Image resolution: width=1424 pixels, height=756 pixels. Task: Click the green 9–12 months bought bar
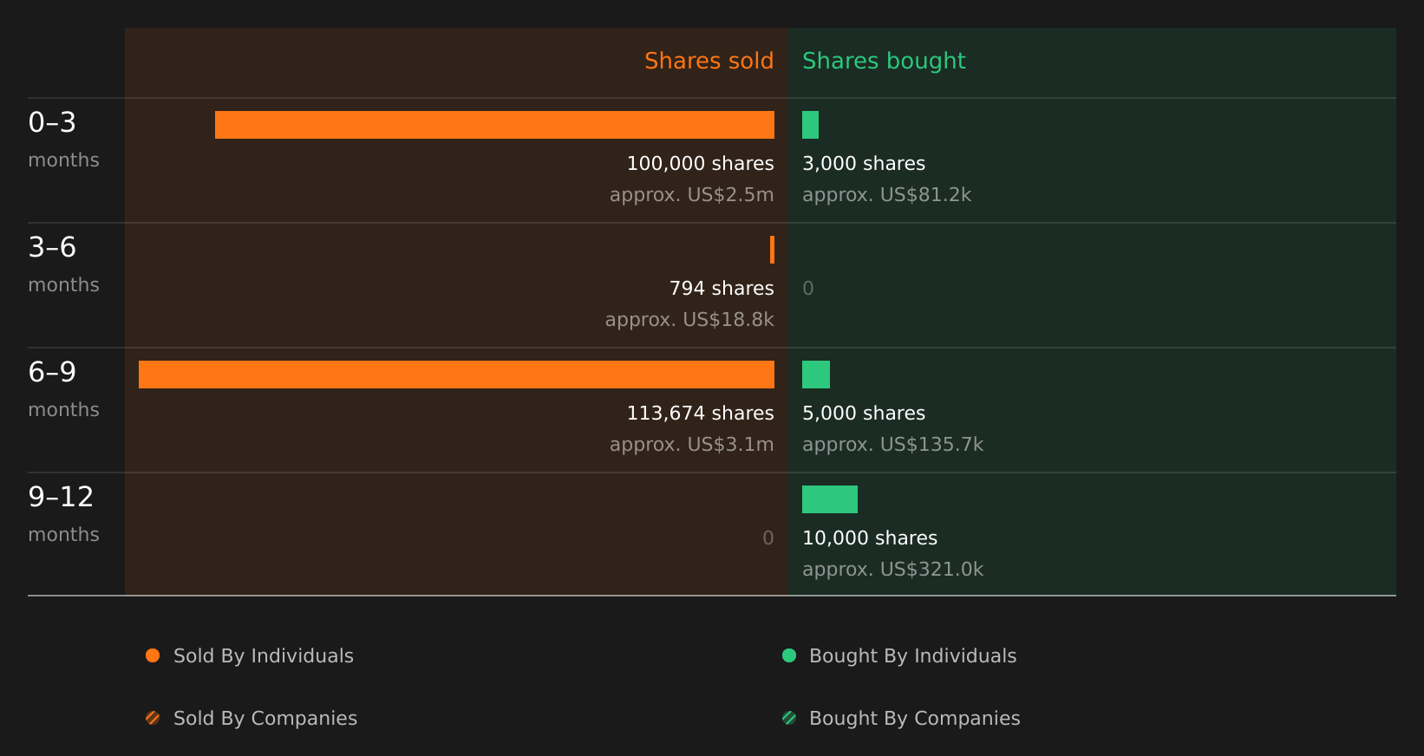(x=830, y=499)
